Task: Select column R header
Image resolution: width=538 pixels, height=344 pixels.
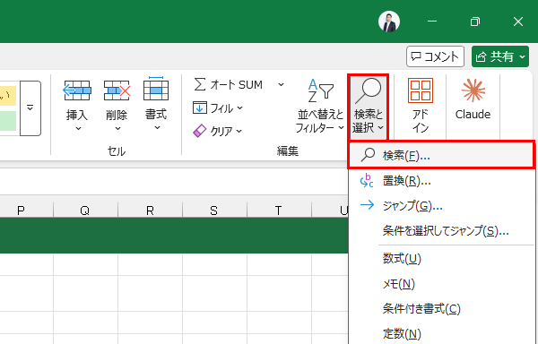Action: 150,210
